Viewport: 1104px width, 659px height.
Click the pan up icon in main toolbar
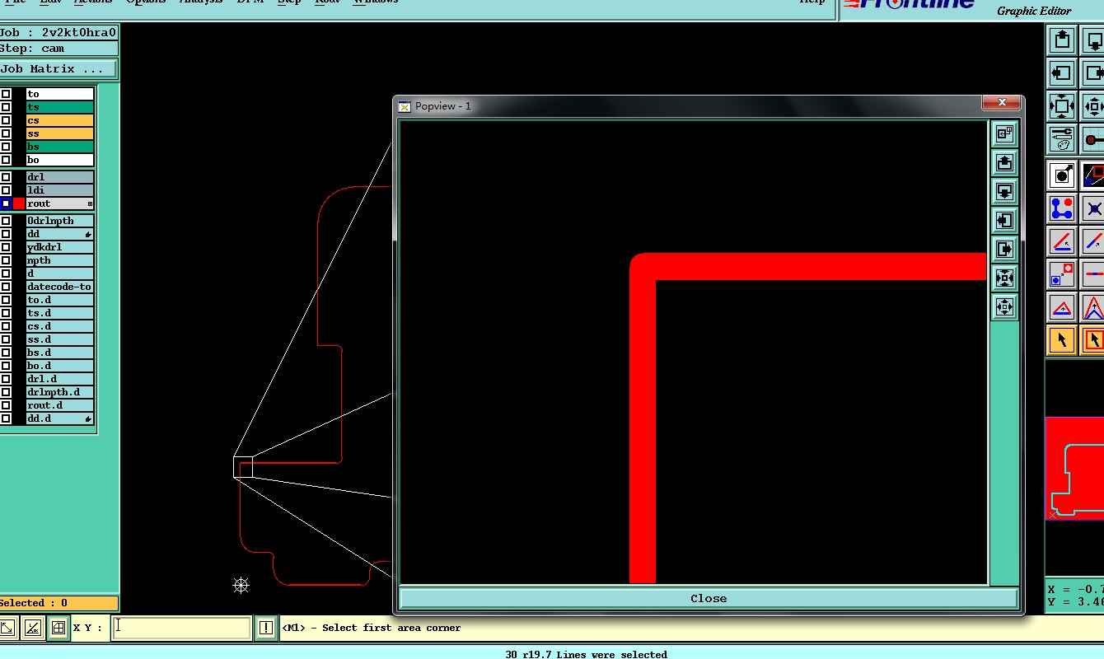click(x=1062, y=40)
